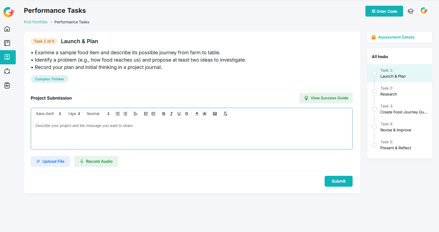
Task: Follow the PoG Portfolio breadcrumb link
Action: coord(36,22)
